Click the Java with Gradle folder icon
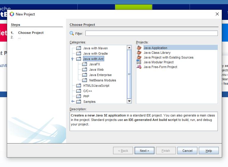228x167 pixels. tap(79, 53)
